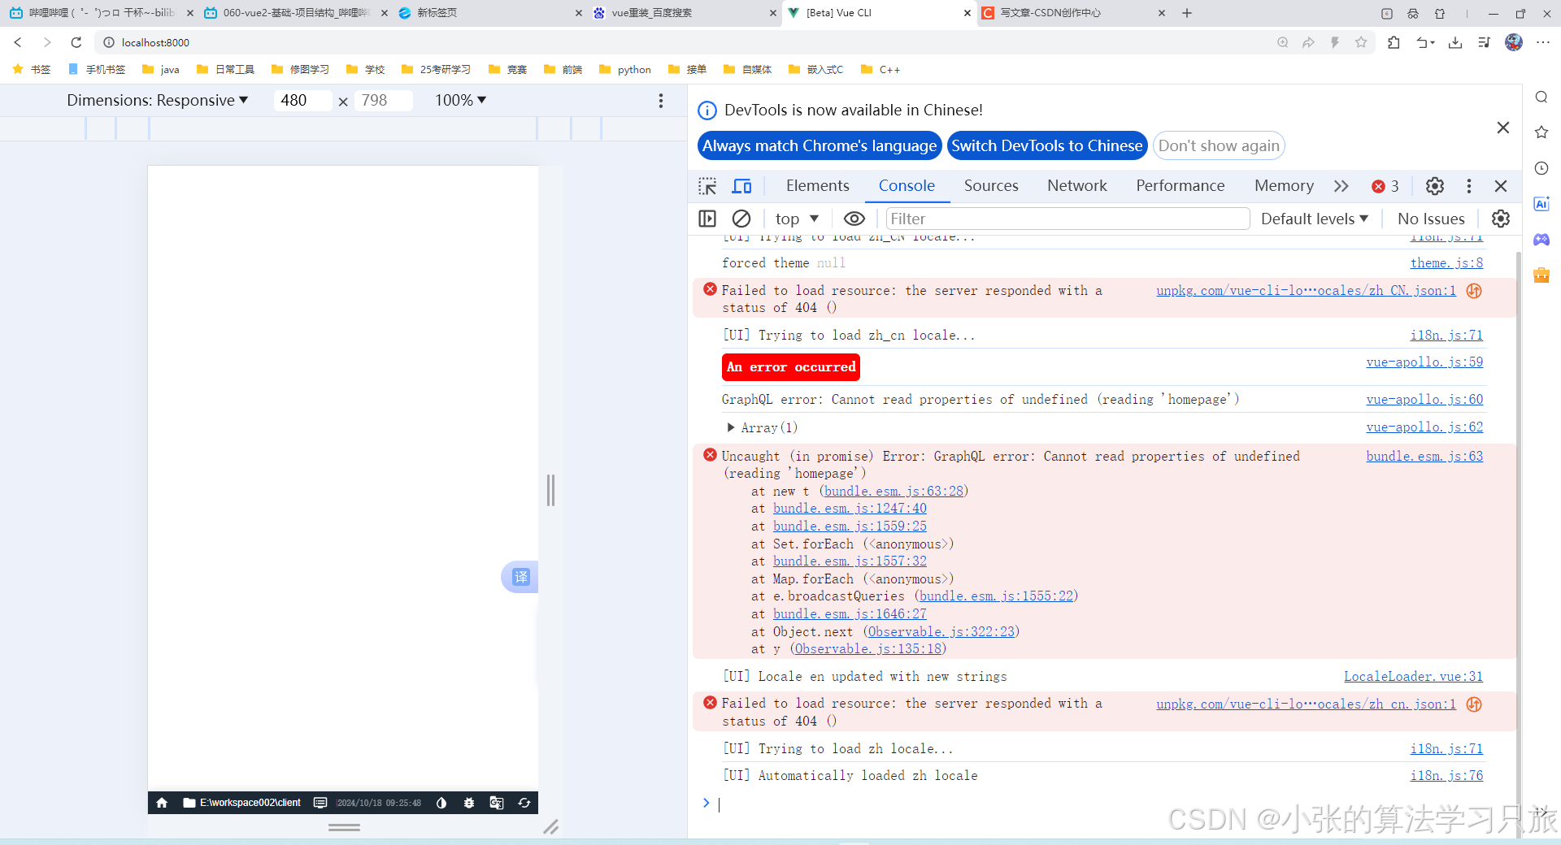
Task: Click the bug icon in the project status bar
Action: point(469,803)
